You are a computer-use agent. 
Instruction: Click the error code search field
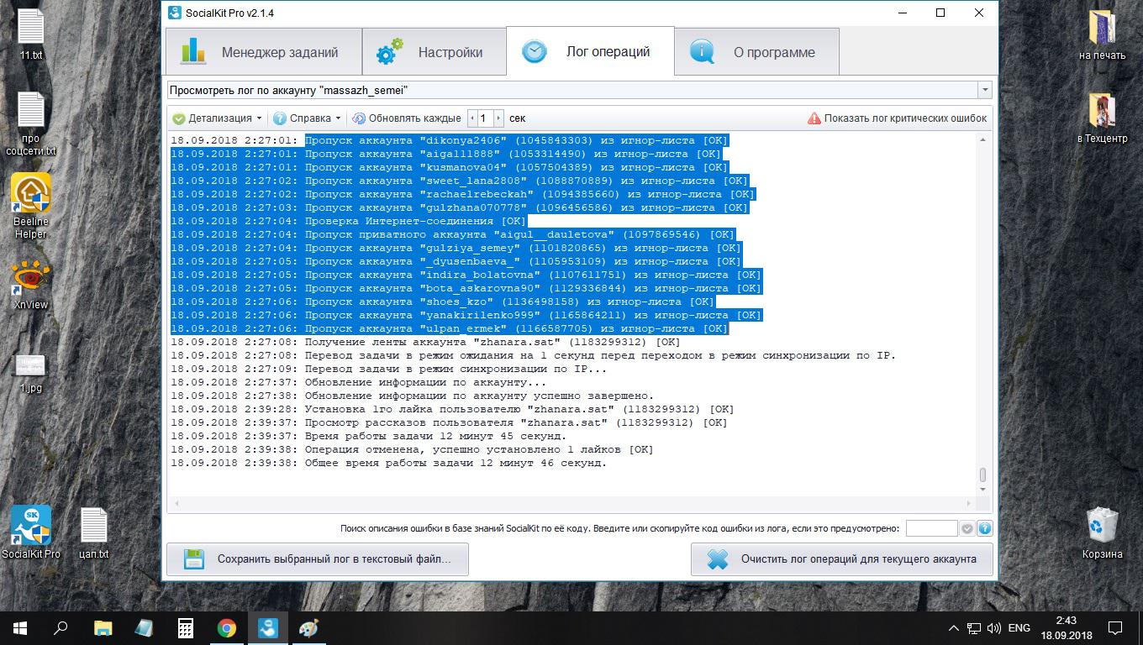click(x=931, y=528)
